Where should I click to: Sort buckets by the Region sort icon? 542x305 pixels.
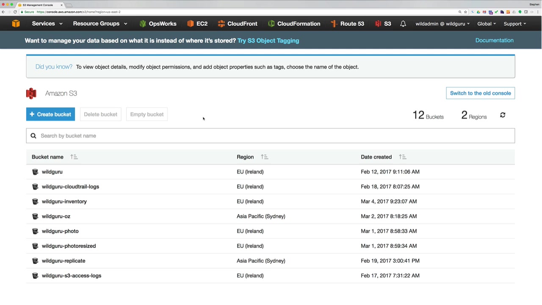pyautogui.click(x=265, y=157)
